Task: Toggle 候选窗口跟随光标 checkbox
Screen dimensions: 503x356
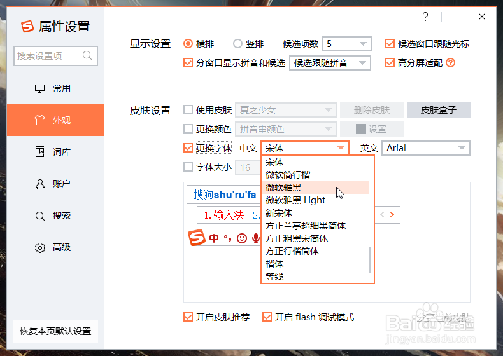Action: pos(390,44)
